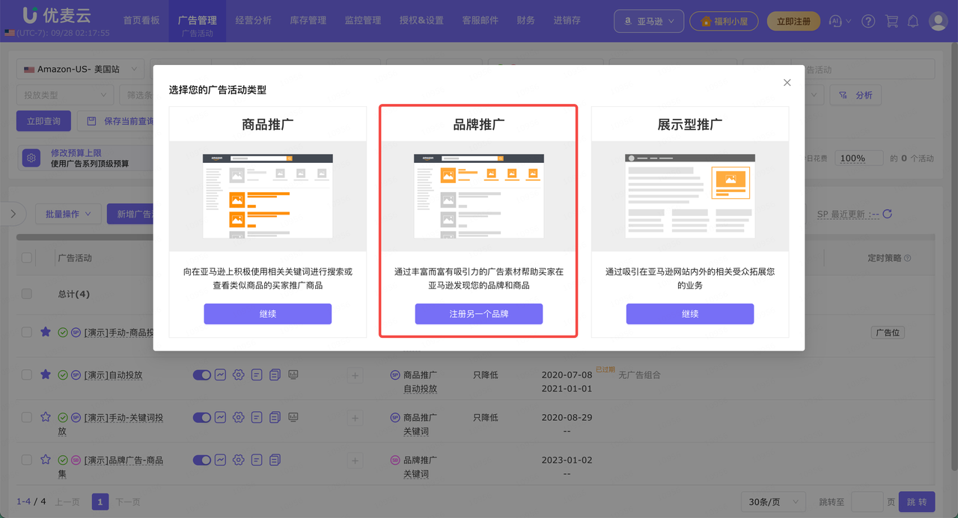Open 库存管理 menu

point(308,20)
